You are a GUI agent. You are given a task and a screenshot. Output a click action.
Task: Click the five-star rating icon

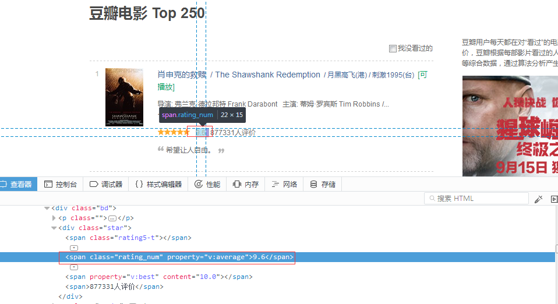point(174,132)
